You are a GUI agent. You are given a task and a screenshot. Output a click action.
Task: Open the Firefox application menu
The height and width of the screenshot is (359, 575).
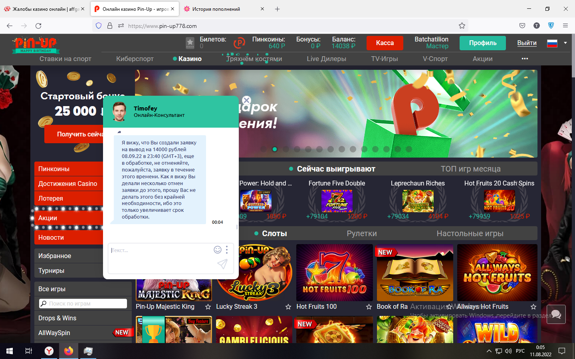565,26
